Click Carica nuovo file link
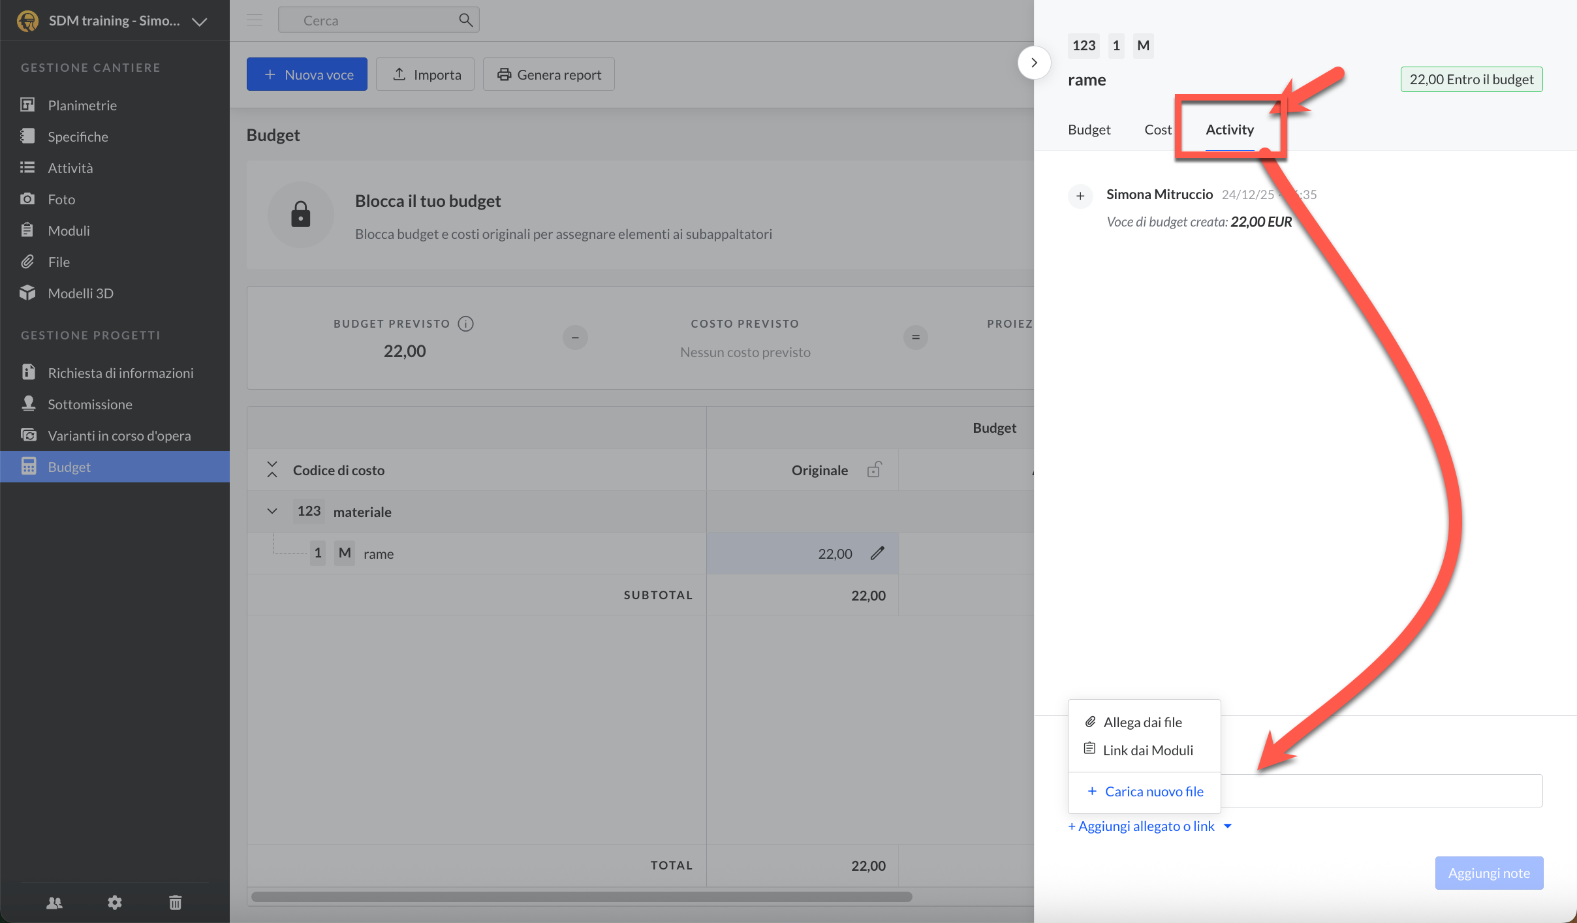 pyautogui.click(x=1153, y=791)
